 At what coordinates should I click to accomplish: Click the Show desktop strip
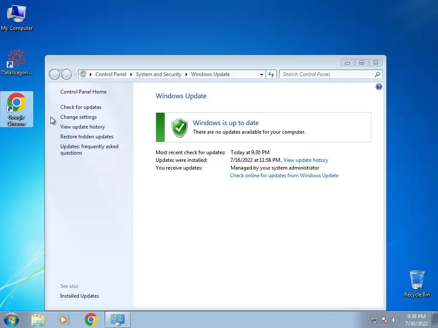click(435, 319)
